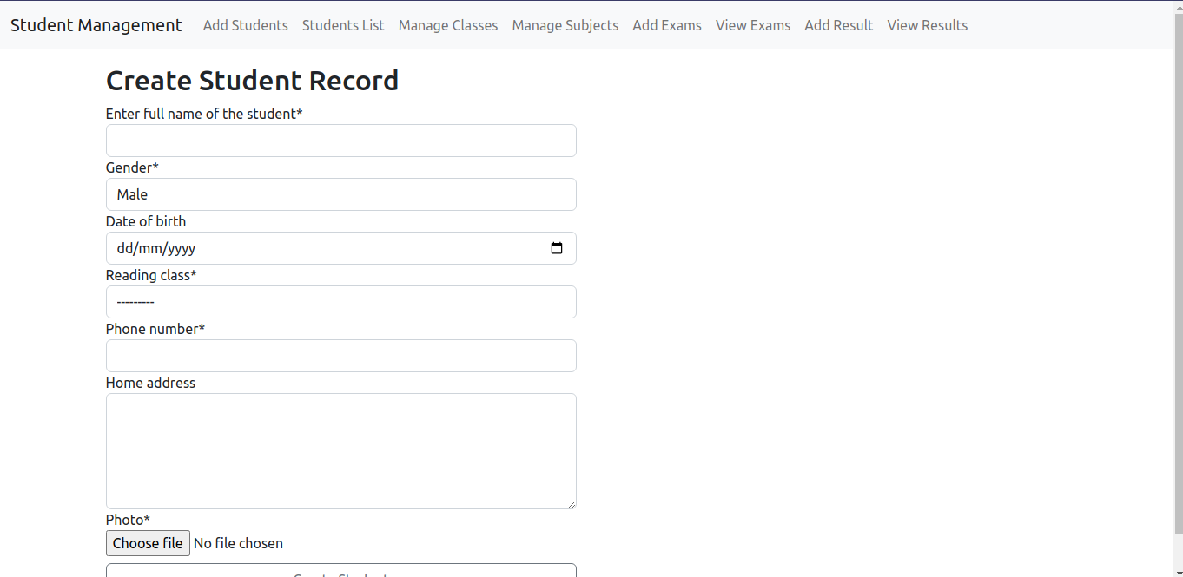
Task: Select the Date of birth input
Action: tap(330, 248)
